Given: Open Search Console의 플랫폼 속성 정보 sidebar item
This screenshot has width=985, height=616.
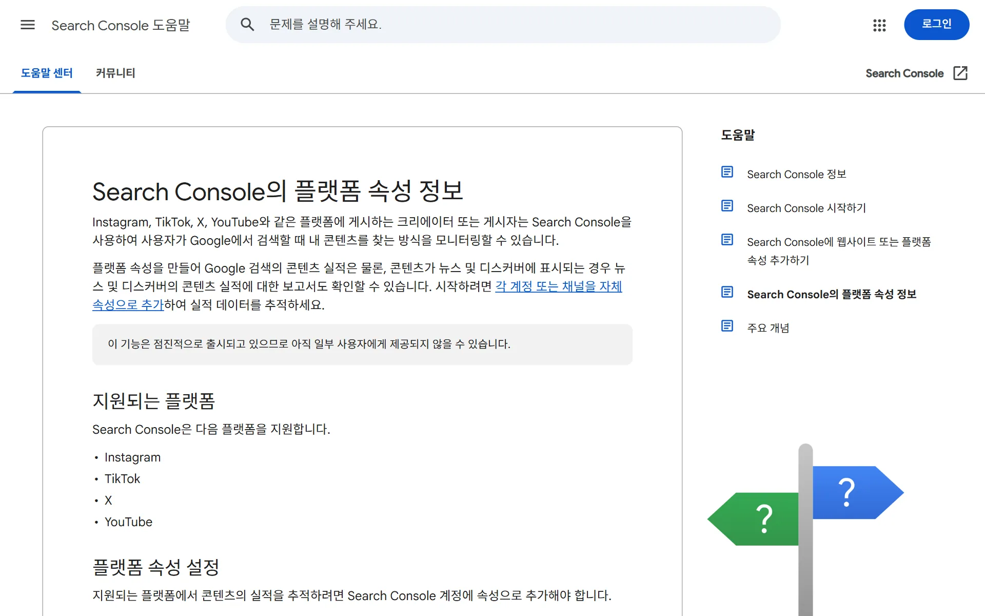Looking at the screenshot, I should (x=832, y=295).
